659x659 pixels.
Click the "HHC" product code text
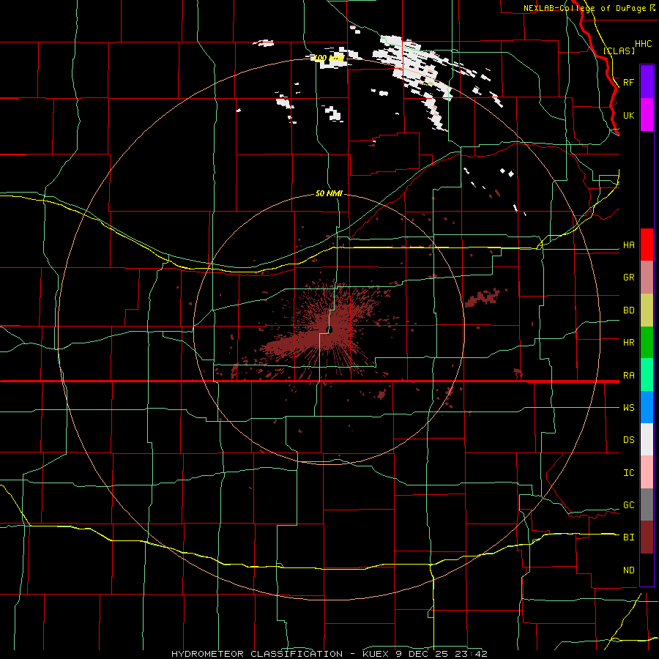point(644,44)
